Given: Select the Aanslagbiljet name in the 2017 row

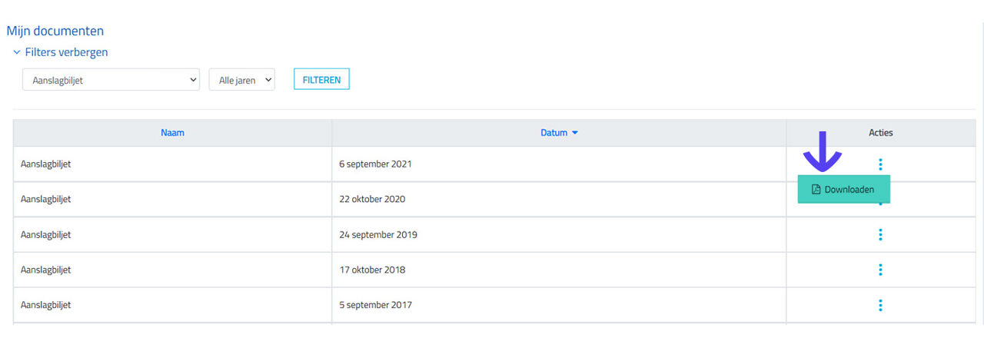Looking at the screenshot, I should click(46, 305).
